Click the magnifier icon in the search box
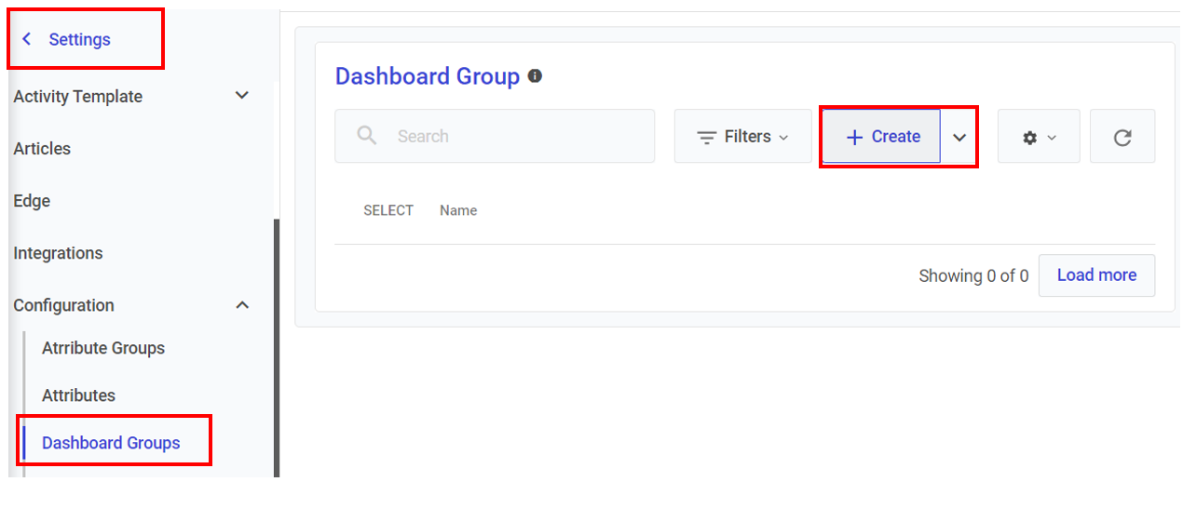Image resolution: width=1183 pixels, height=522 pixels. (x=367, y=136)
